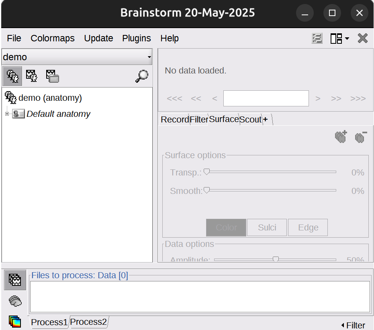This screenshot has width=374, height=330.
Task: Toggle the Sulci button
Action: click(267, 228)
